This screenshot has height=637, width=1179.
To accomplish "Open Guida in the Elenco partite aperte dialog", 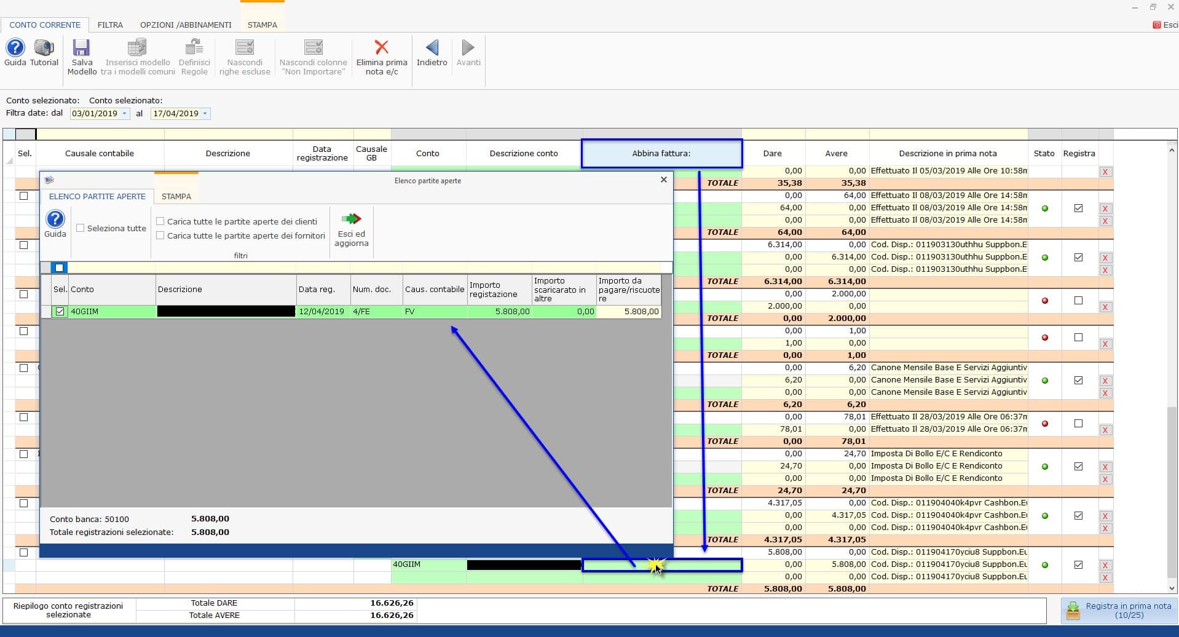I will pos(55,220).
